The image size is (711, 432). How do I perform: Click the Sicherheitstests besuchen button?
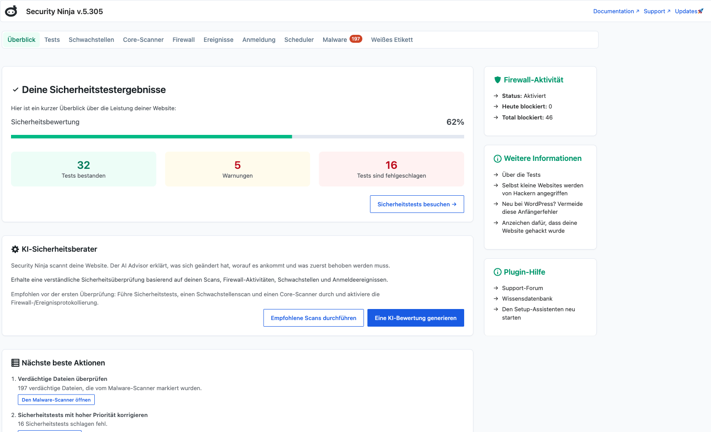[x=417, y=204]
